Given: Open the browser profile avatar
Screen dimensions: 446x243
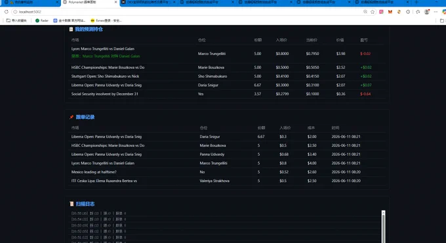Looking at the screenshot, I should tap(427, 12).
